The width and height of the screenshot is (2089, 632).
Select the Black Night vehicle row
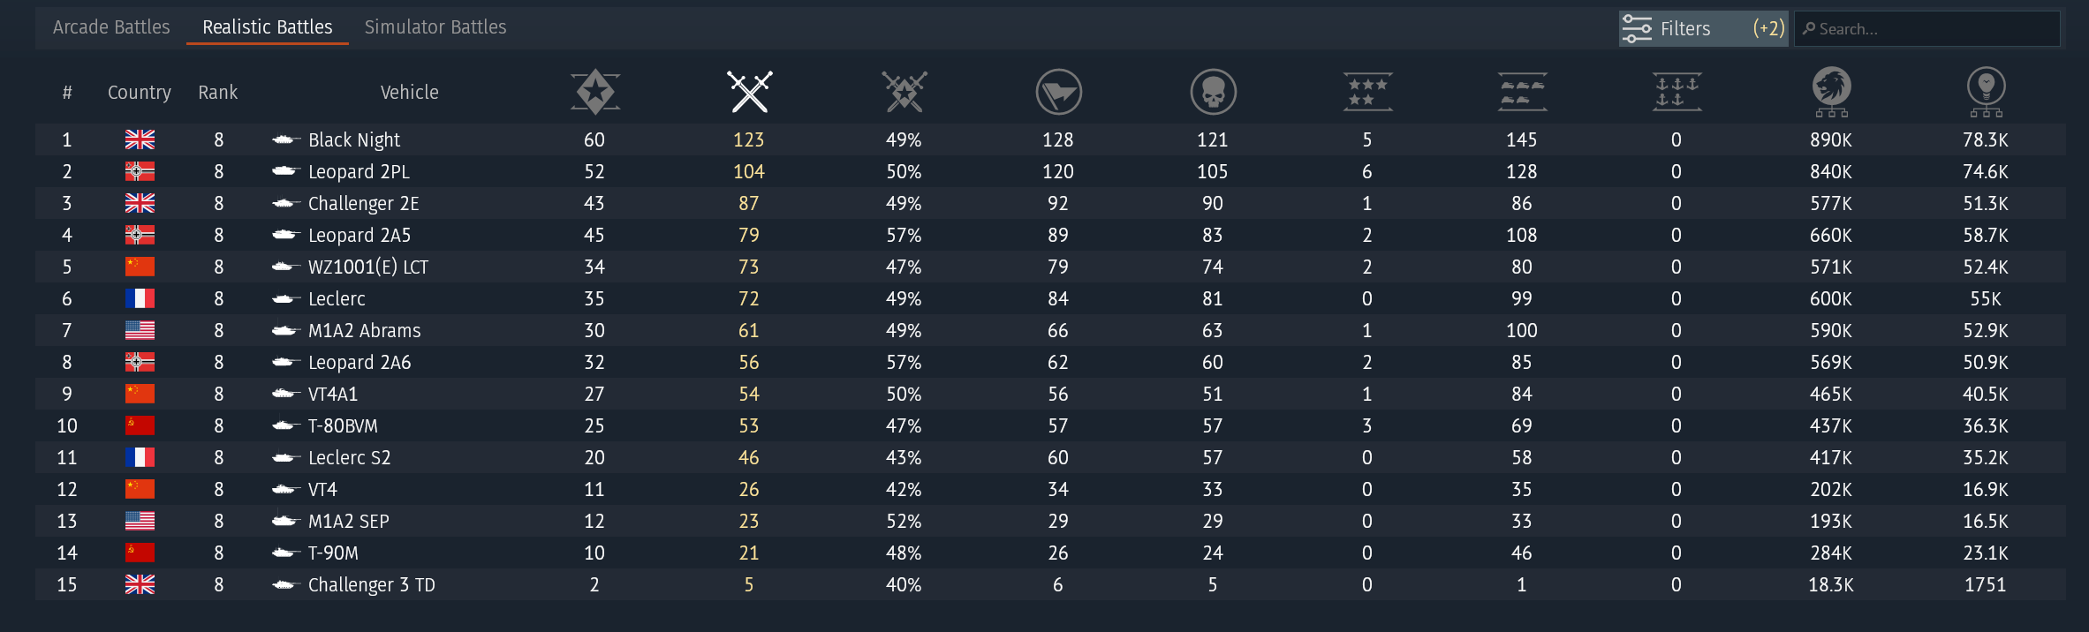[x=353, y=140]
